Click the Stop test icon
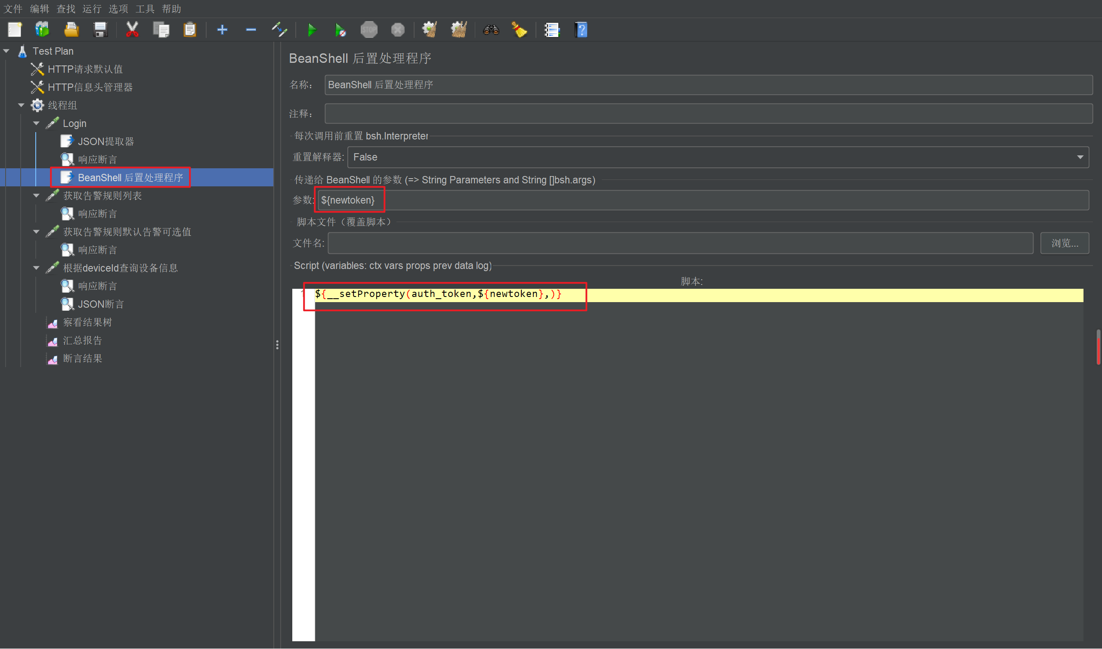 click(x=369, y=30)
